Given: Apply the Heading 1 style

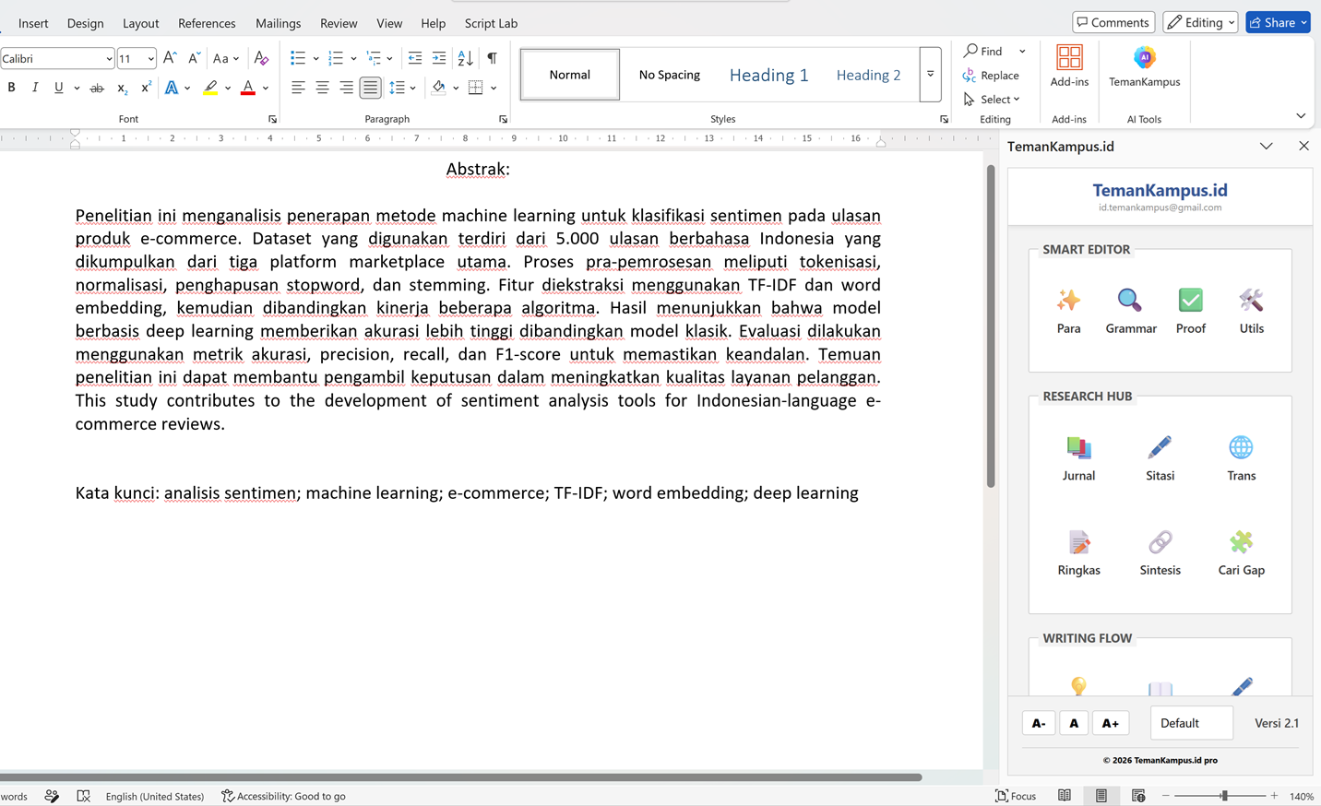Looking at the screenshot, I should 768,75.
